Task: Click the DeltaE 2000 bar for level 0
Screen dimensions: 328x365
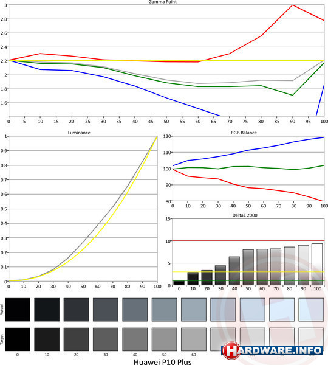Action: click(179, 283)
